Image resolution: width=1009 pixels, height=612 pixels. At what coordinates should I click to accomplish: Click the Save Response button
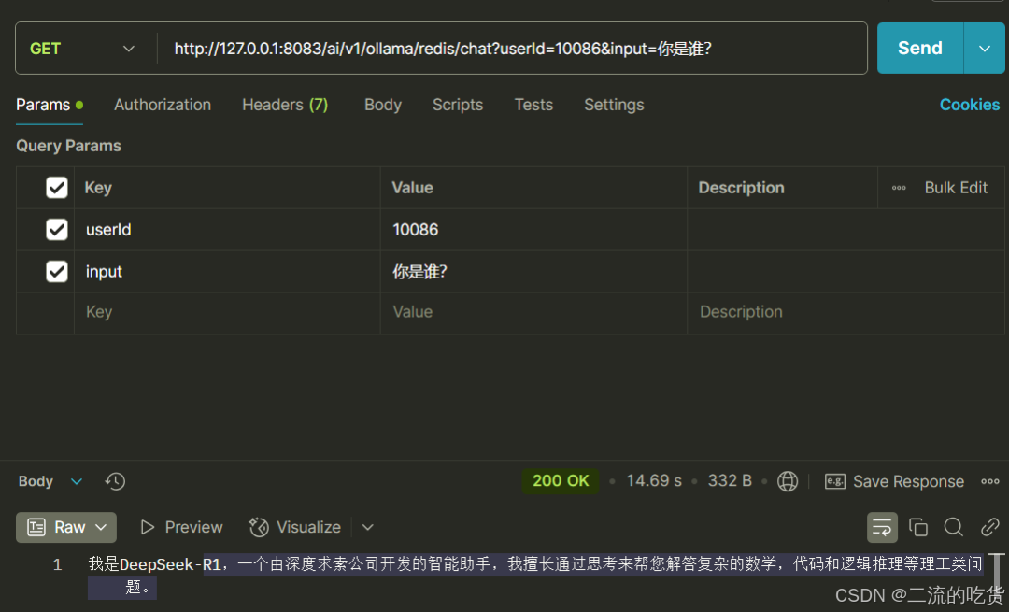pyautogui.click(x=894, y=481)
